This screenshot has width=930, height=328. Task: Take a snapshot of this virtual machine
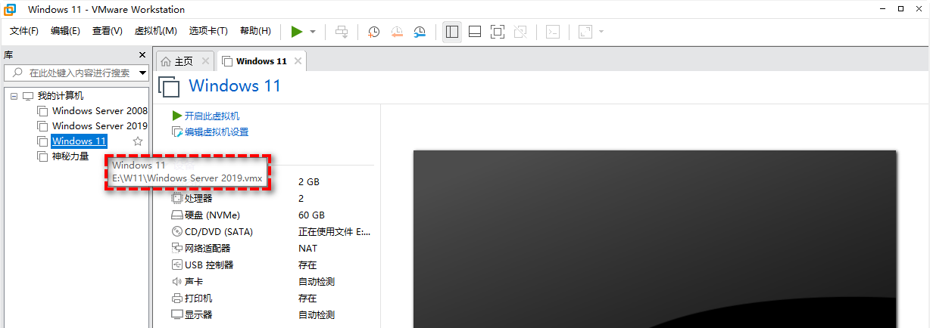coord(374,32)
